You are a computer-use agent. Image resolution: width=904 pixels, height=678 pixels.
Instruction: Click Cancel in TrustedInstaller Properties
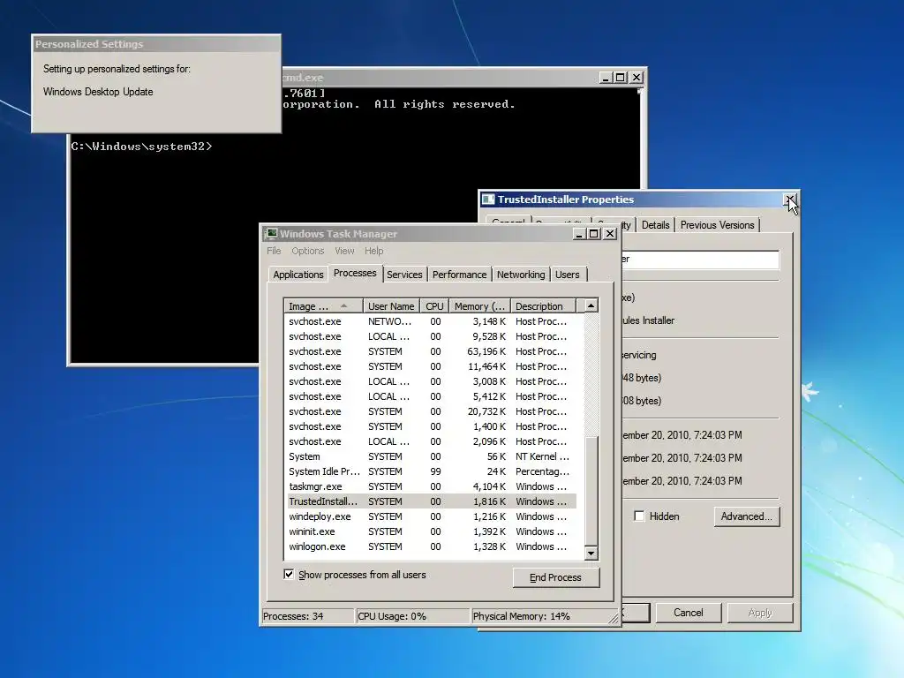coord(689,613)
